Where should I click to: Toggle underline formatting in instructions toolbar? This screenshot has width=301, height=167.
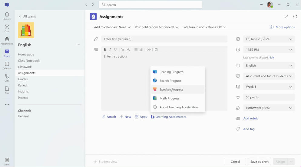pos(115,49)
